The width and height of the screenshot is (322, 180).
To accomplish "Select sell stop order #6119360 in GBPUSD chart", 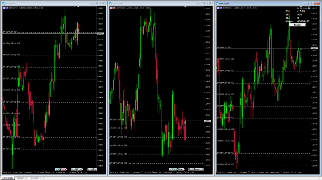I will click(x=119, y=162).
